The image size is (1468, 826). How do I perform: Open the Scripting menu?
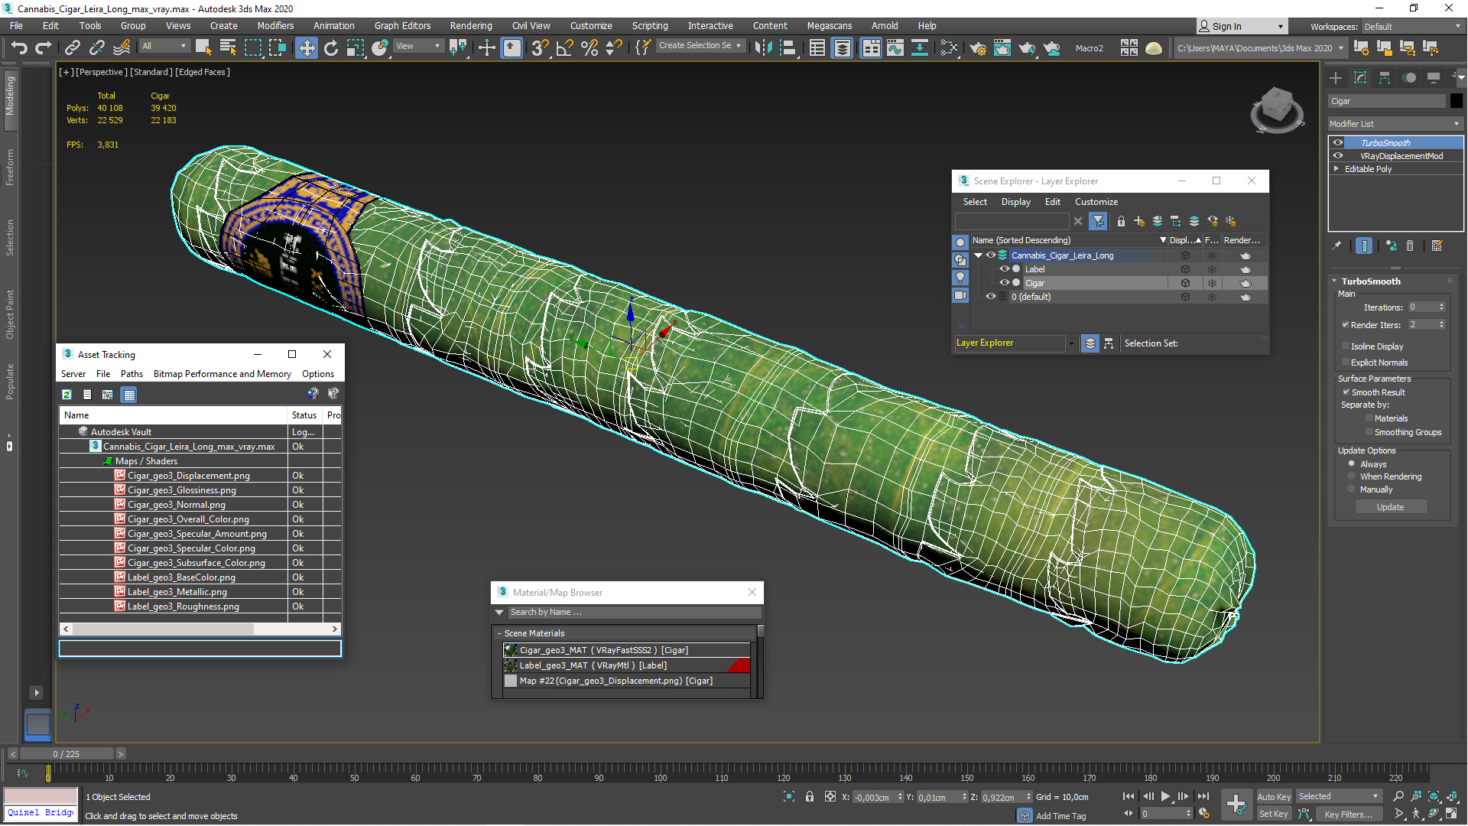pyautogui.click(x=650, y=26)
